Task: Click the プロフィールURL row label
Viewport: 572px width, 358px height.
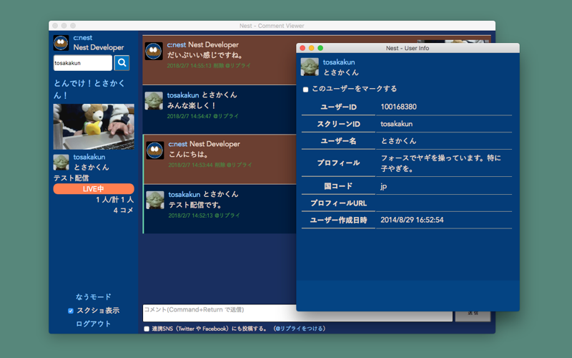Action: (338, 203)
